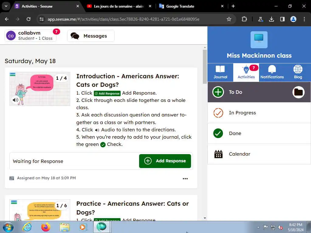Open Messages
Viewport: 311px width, 233px height.
click(x=91, y=36)
